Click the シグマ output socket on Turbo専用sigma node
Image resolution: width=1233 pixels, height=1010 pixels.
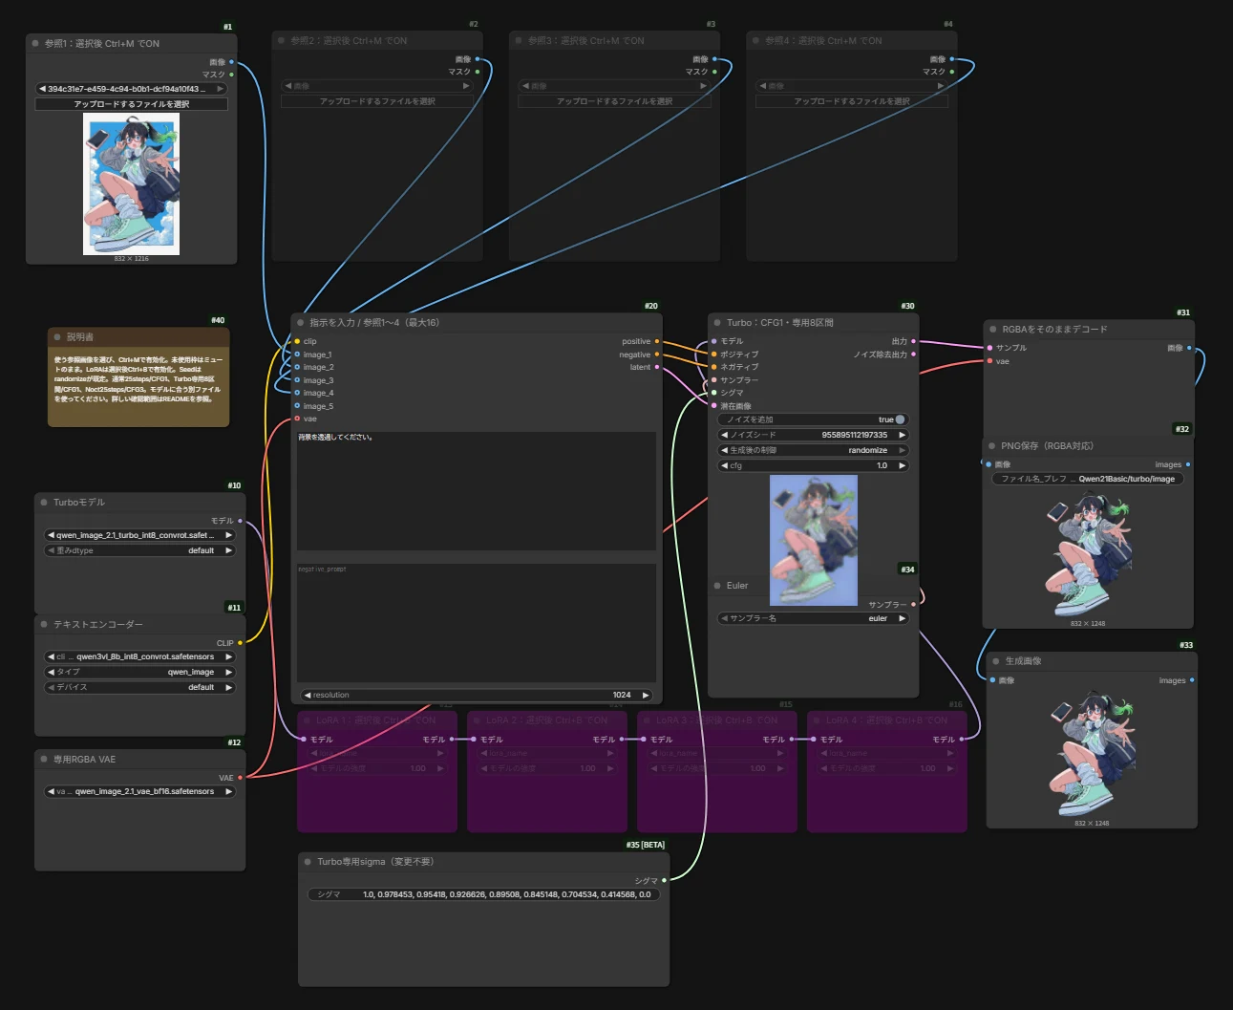pos(664,881)
